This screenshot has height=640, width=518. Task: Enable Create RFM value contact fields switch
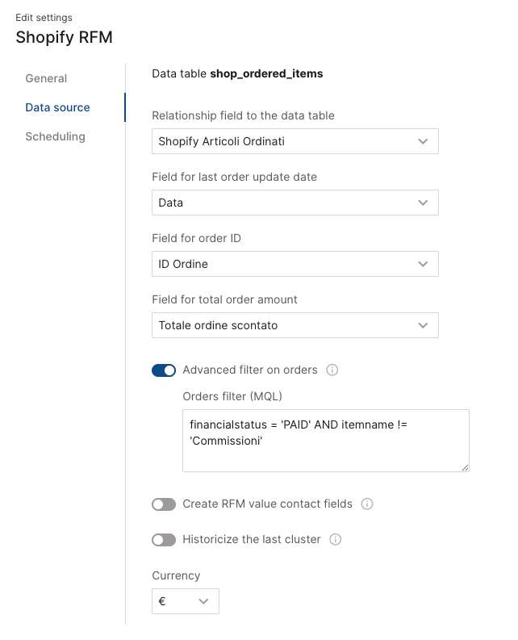[164, 504]
